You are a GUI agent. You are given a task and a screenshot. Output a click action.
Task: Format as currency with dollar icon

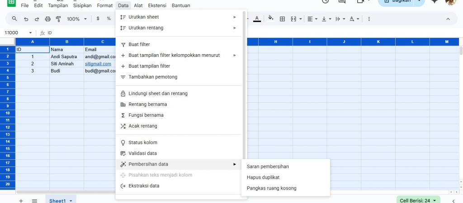pyautogui.click(x=98, y=19)
